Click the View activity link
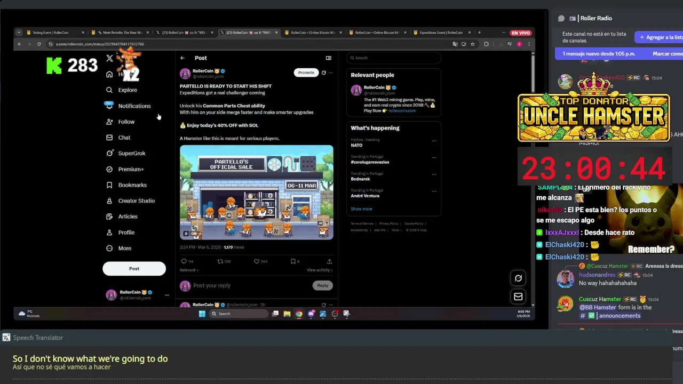The width and height of the screenshot is (683, 384). (320, 270)
